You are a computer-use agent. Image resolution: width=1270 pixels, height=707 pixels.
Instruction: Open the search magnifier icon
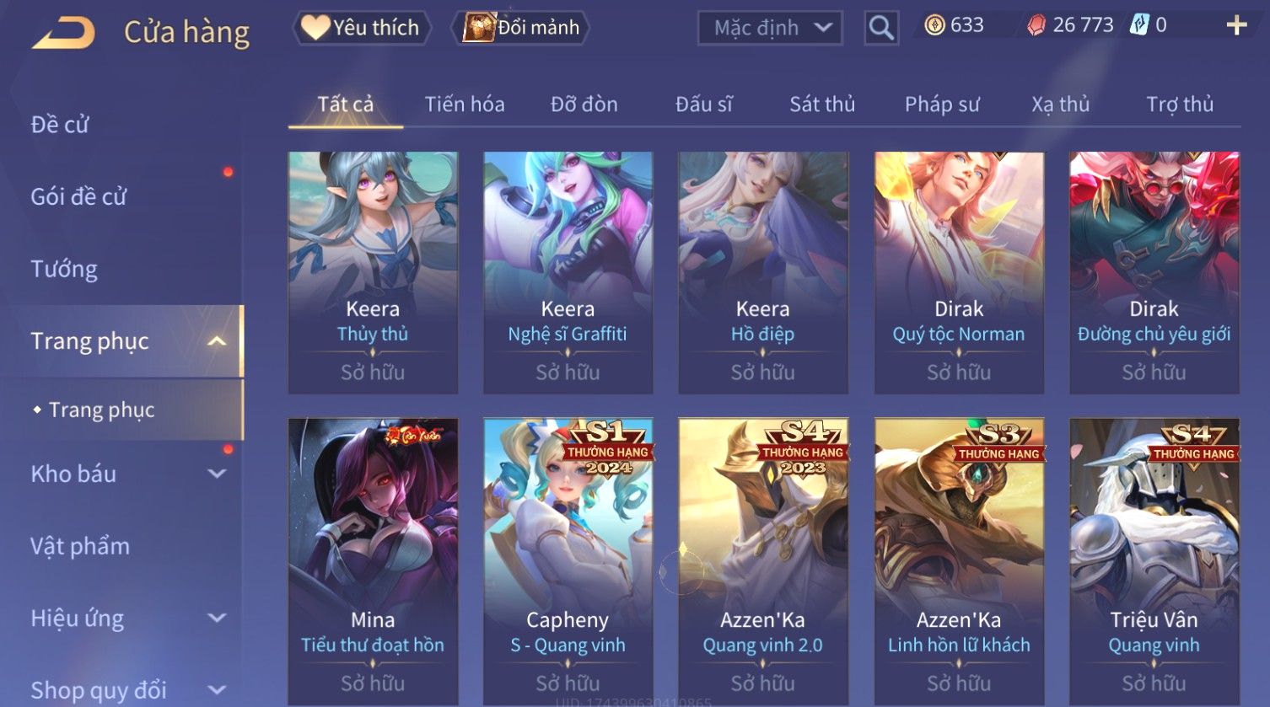click(881, 28)
